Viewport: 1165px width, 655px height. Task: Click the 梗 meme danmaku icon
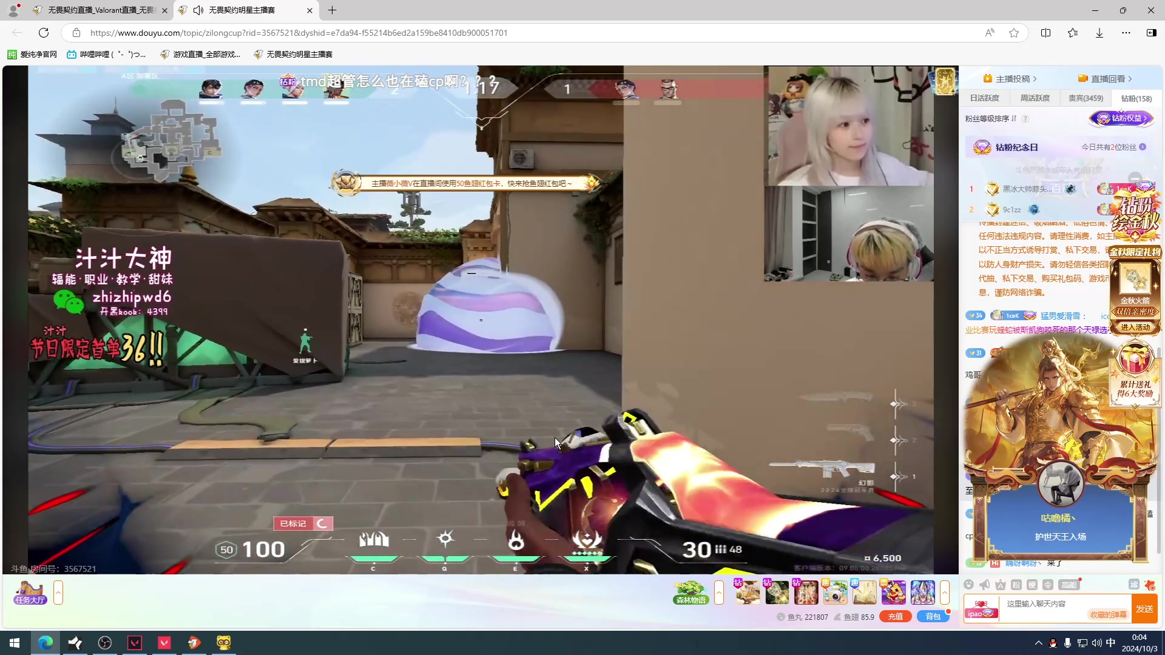pyautogui.click(x=1032, y=585)
